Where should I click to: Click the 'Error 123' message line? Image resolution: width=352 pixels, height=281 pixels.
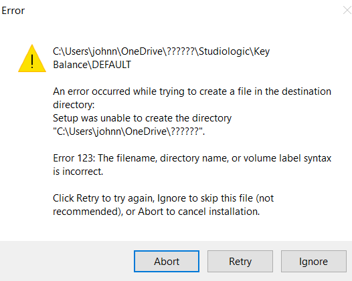tap(192, 158)
